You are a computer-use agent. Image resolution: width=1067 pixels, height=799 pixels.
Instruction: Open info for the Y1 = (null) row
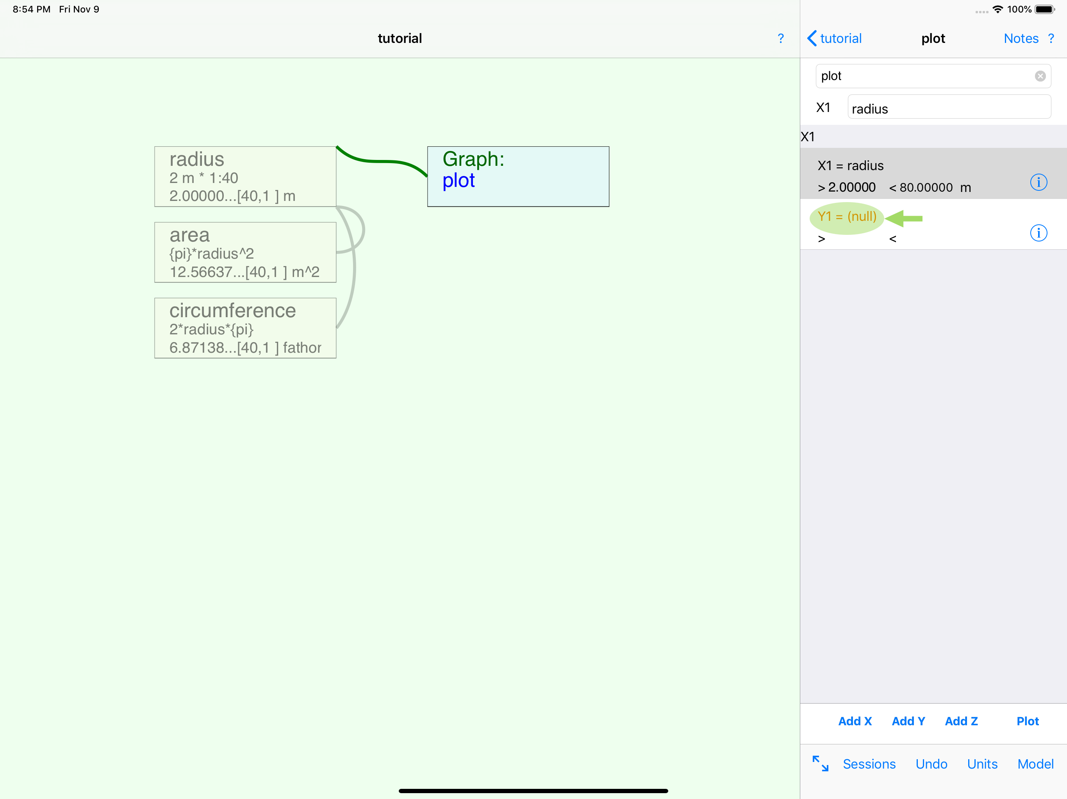[1038, 233]
